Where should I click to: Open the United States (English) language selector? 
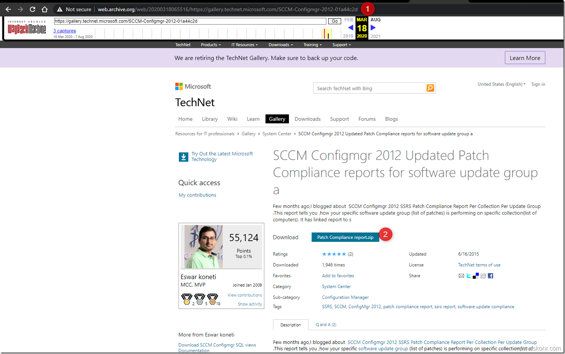point(501,84)
